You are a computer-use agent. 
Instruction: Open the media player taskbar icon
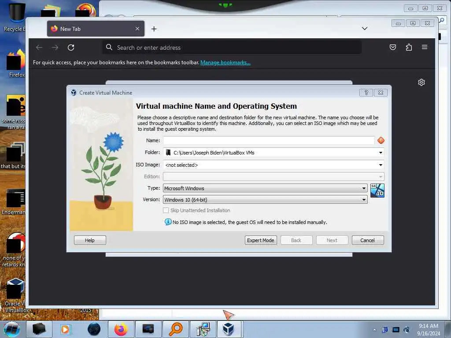coord(66,329)
